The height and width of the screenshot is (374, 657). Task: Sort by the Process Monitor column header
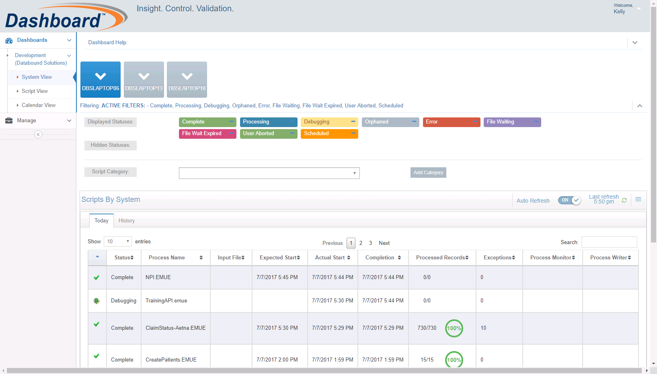coord(552,257)
